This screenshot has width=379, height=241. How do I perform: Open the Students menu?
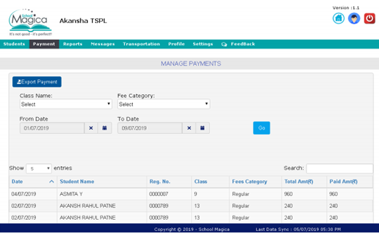(14, 44)
